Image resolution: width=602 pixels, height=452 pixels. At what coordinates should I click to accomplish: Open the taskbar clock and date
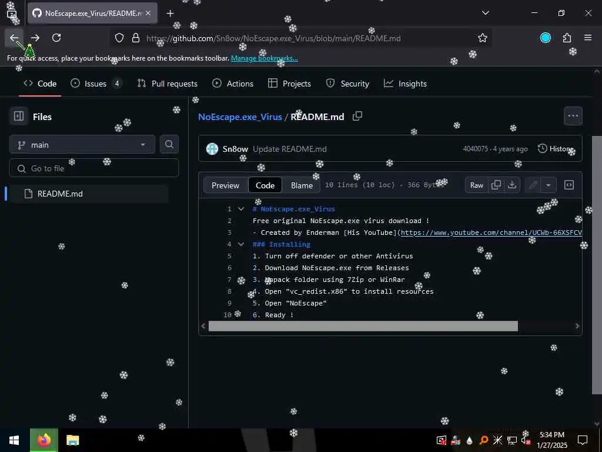click(551, 440)
